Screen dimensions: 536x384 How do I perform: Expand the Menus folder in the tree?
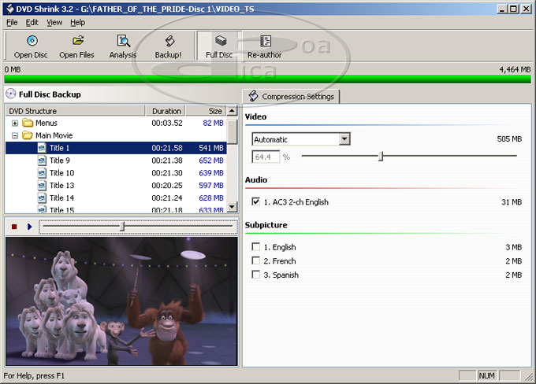coord(15,123)
